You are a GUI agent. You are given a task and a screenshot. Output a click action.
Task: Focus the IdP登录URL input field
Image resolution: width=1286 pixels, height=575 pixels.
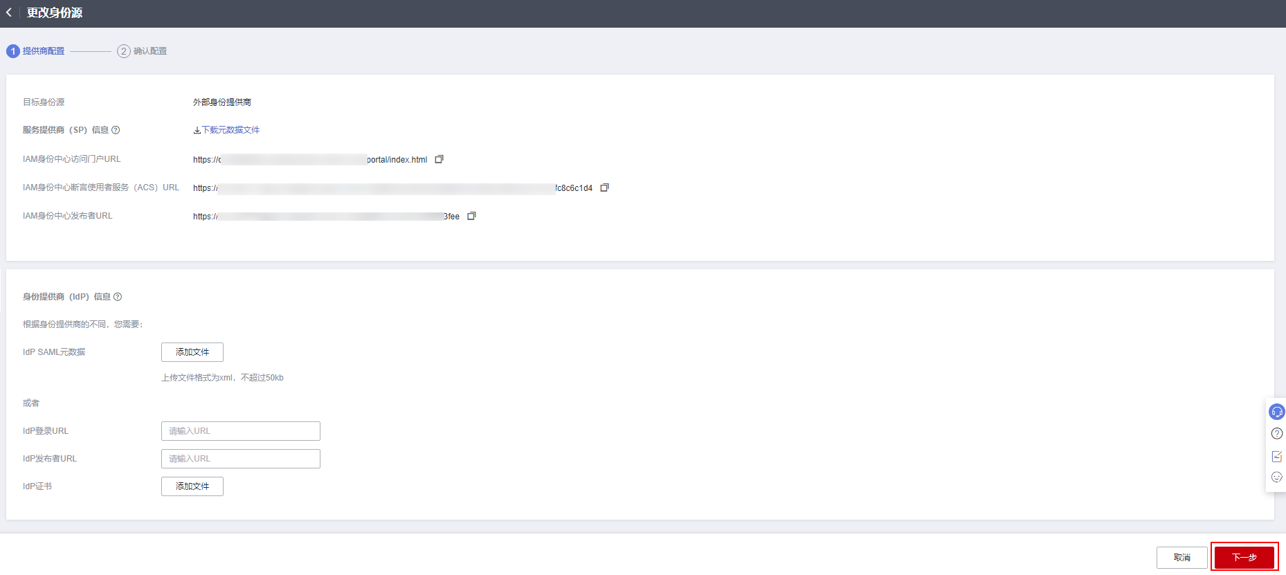pos(241,431)
